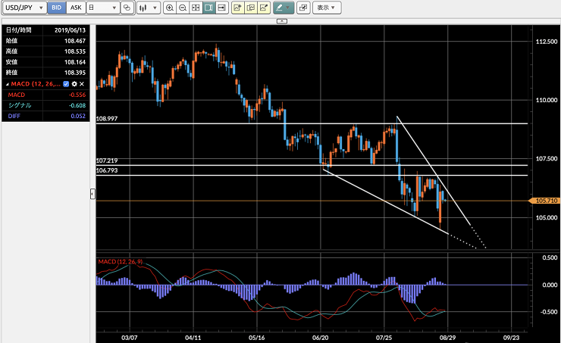Uncheck the MACD visibility checkbox
This screenshot has width=561, height=343.
click(66, 84)
